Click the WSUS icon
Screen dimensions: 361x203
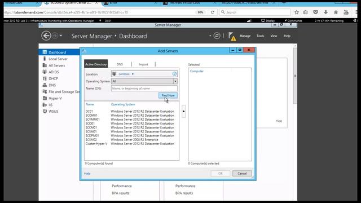click(x=45, y=111)
